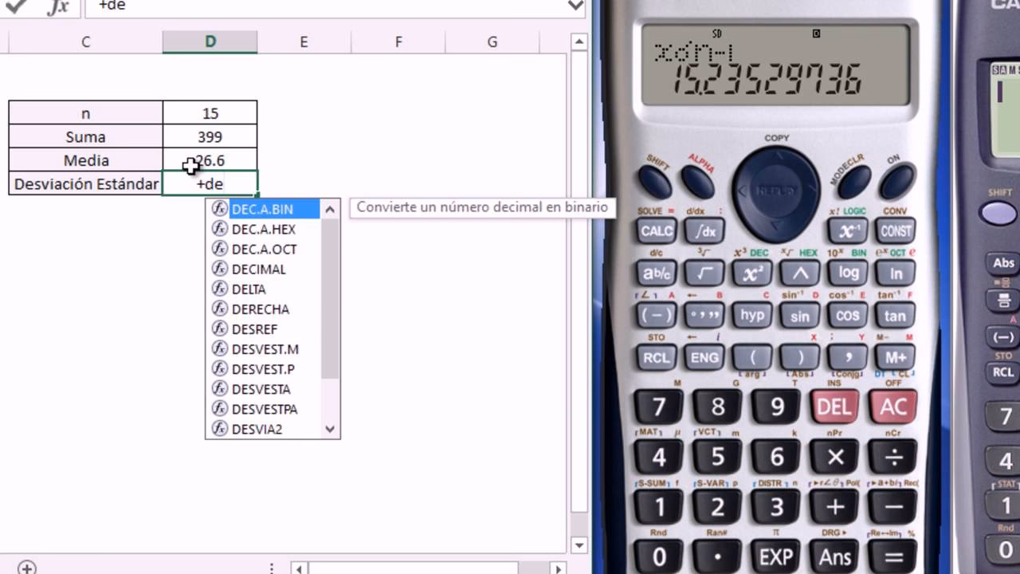Click the calculator ENG key

click(x=704, y=357)
